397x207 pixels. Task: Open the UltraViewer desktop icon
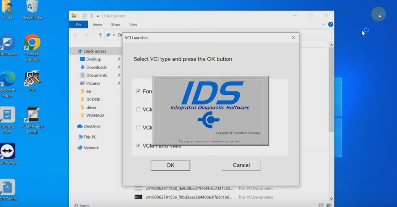coord(7,46)
